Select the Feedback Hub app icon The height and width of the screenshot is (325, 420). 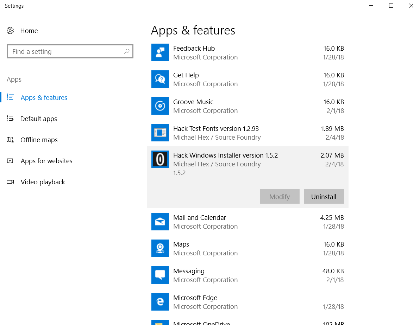coord(160,52)
